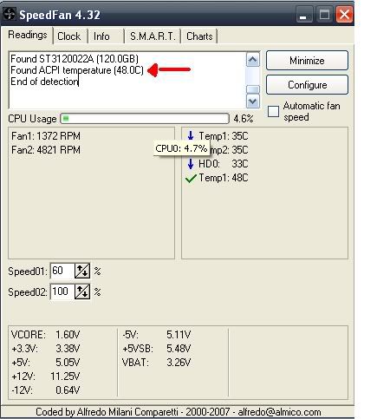The width and height of the screenshot is (390, 419).
Task: Switch to the S.M.A.R.T. tab
Action: [x=153, y=36]
